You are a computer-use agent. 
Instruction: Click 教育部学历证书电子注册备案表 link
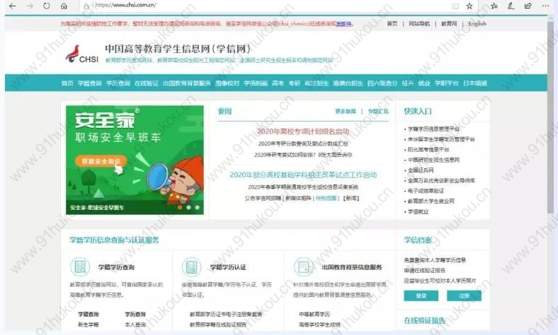pyautogui.click(x=226, y=314)
